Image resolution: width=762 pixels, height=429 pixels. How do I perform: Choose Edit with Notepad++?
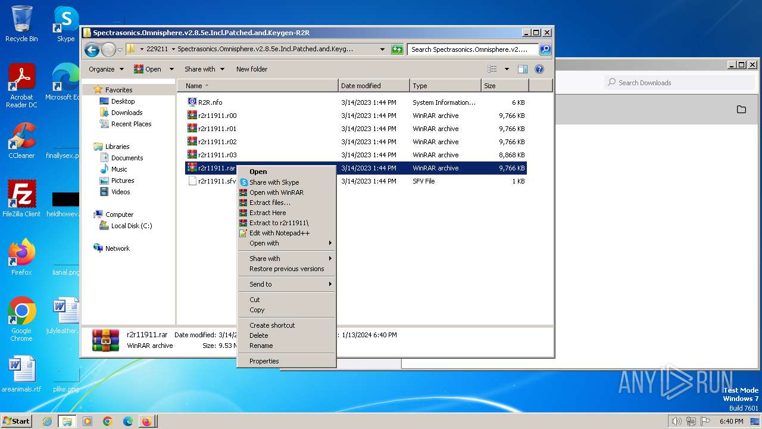click(287, 233)
